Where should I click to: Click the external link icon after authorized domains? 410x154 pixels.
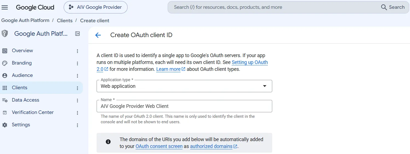(x=235, y=146)
